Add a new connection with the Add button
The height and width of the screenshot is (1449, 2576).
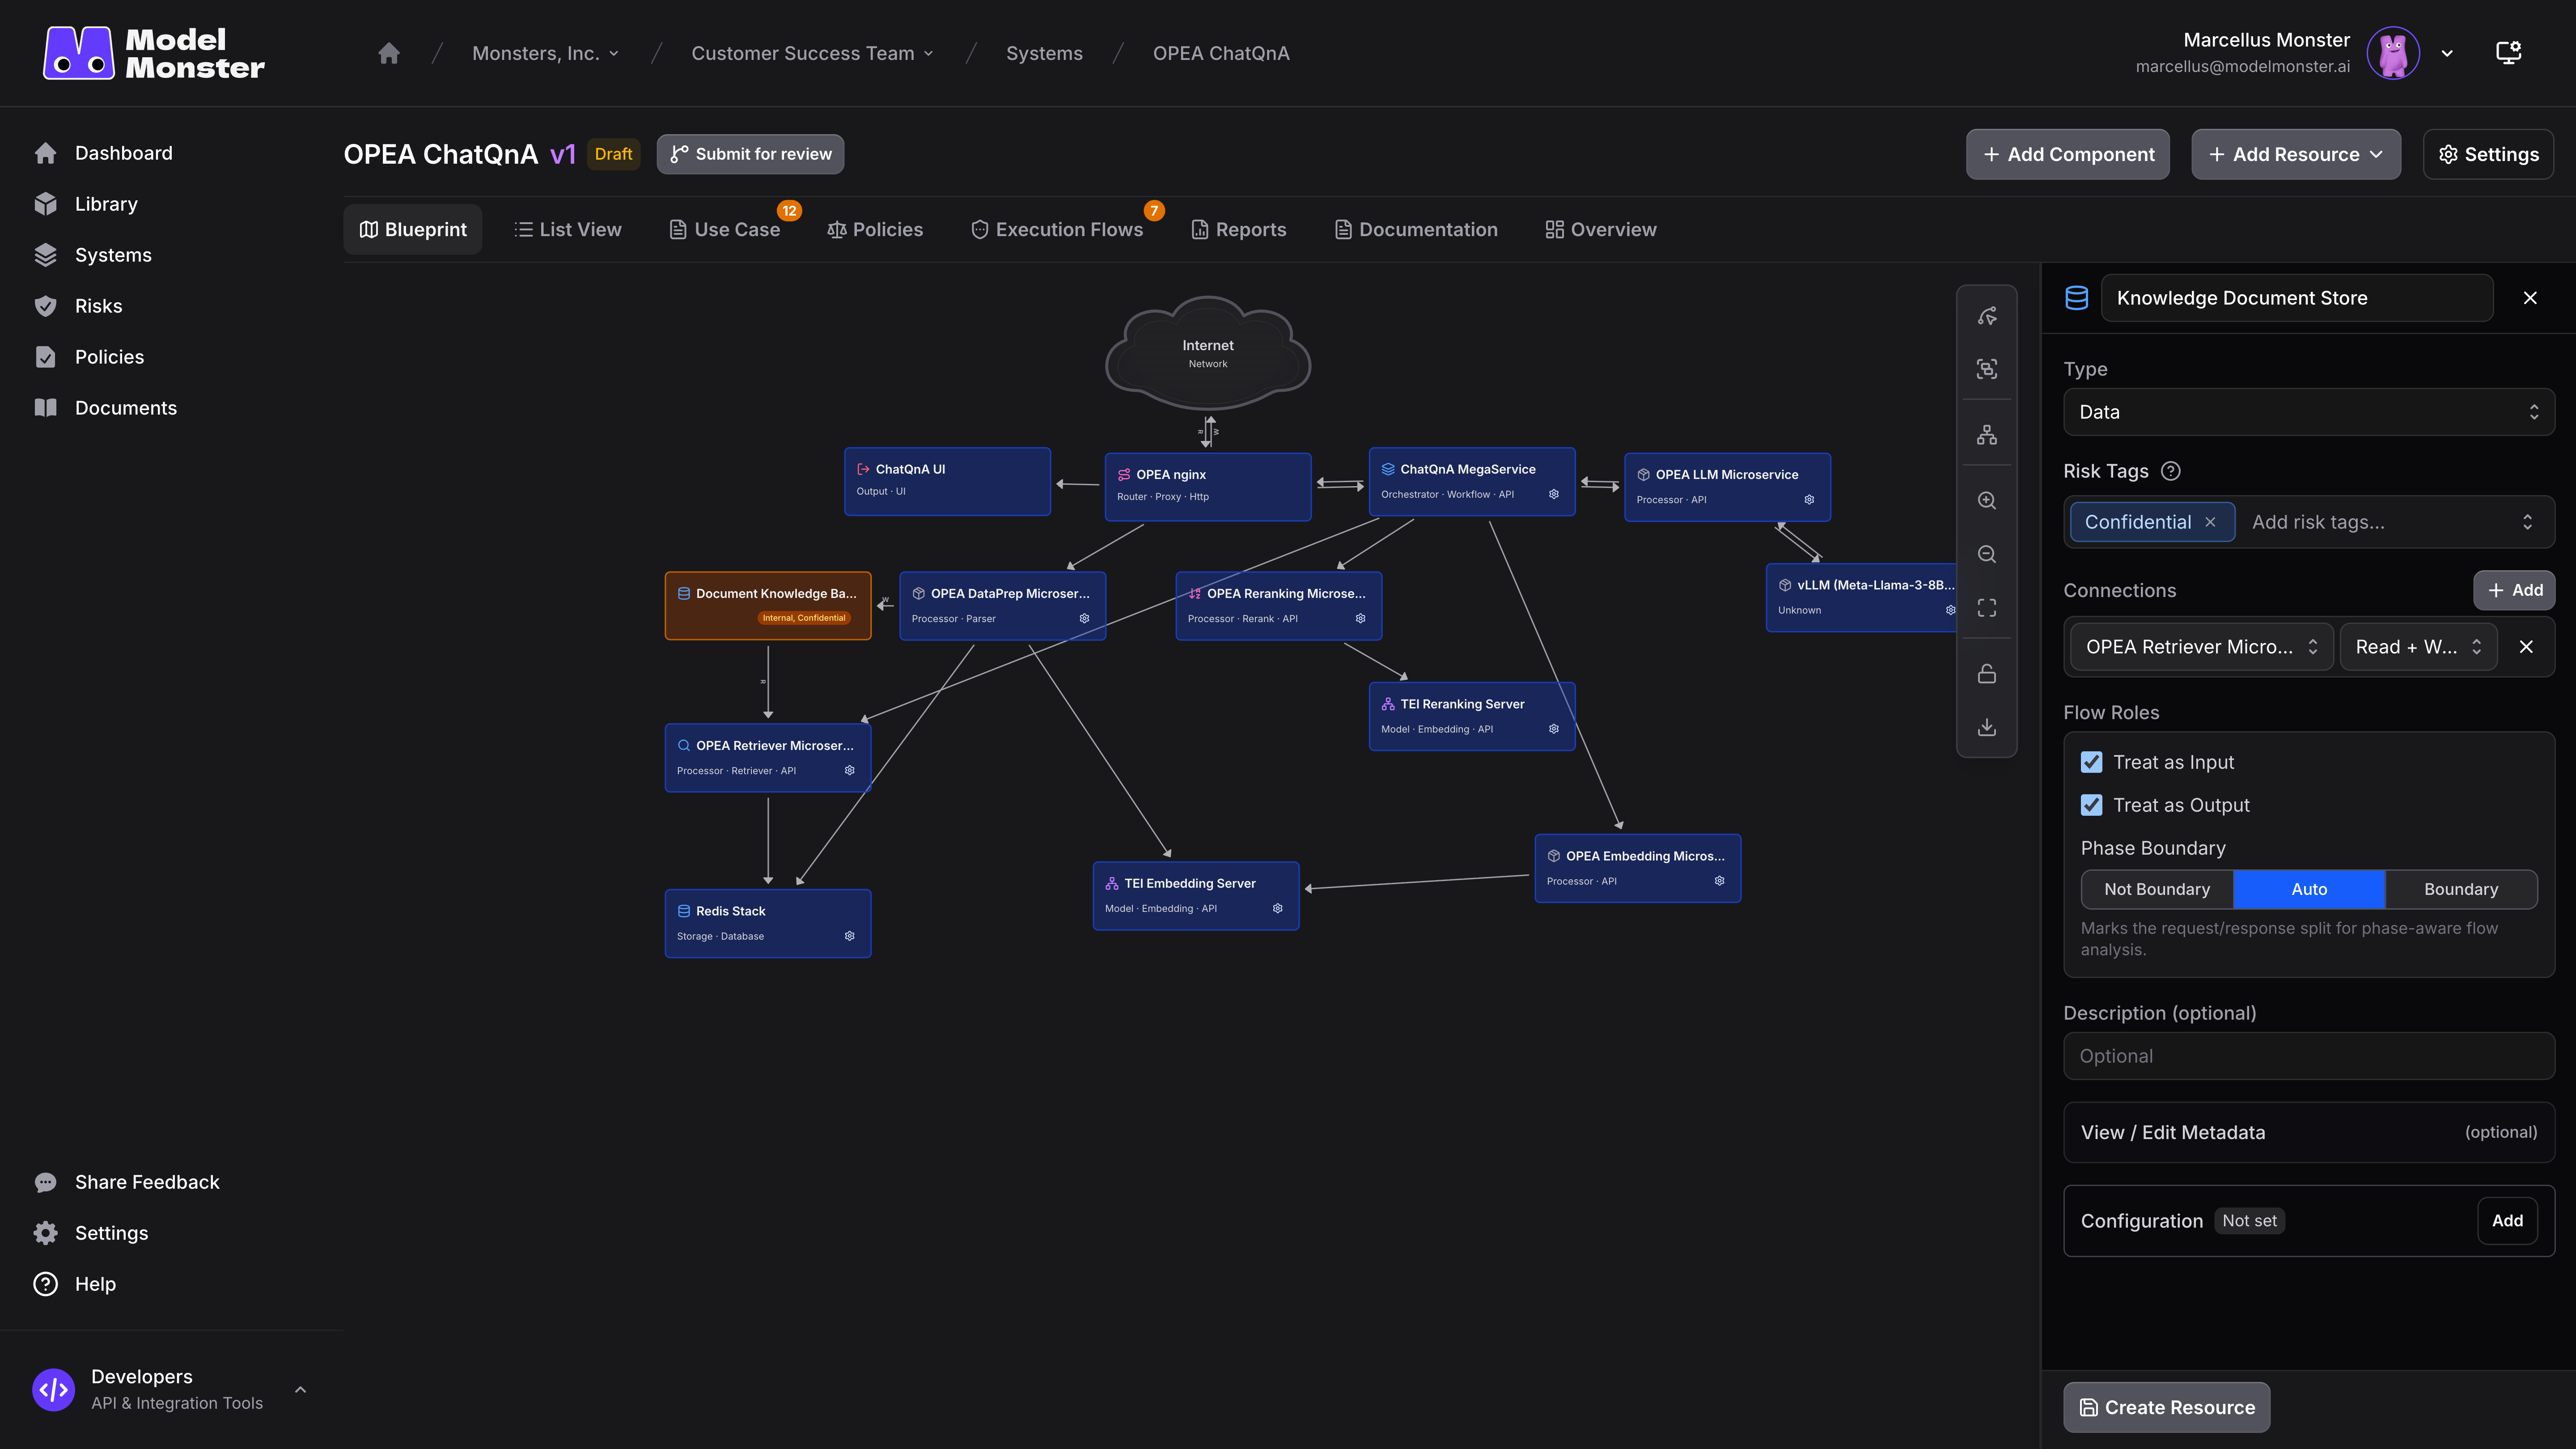point(2514,590)
